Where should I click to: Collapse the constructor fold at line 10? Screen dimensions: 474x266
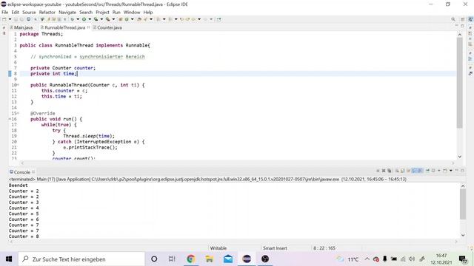pos(18,85)
